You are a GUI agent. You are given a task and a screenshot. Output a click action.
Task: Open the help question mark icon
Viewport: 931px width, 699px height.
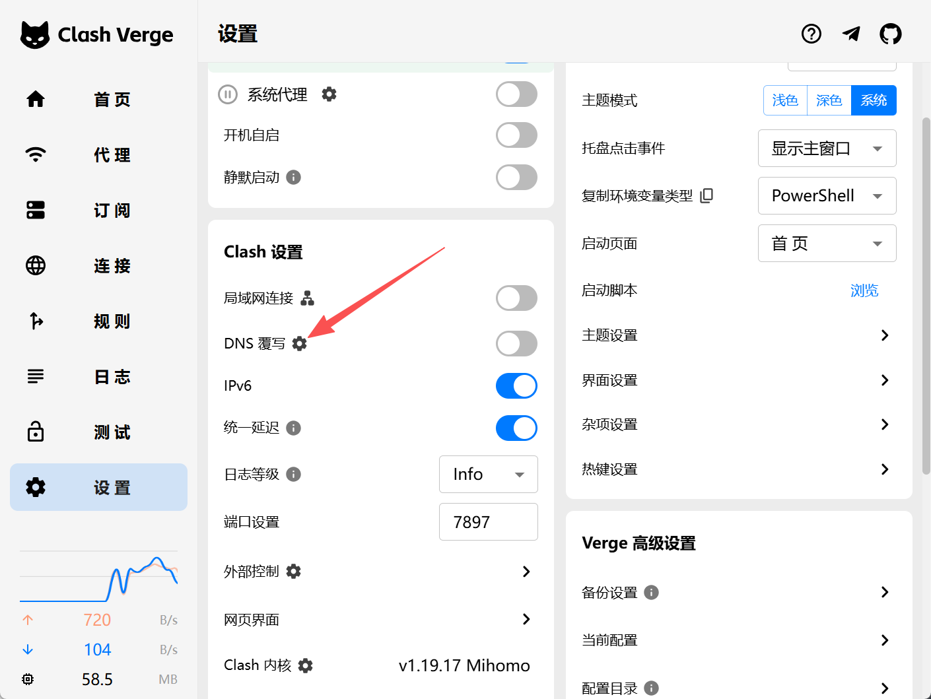coord(811,34)
